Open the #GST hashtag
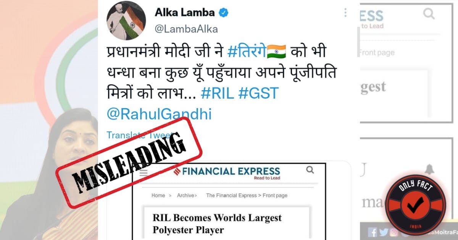 coord(259,94)
